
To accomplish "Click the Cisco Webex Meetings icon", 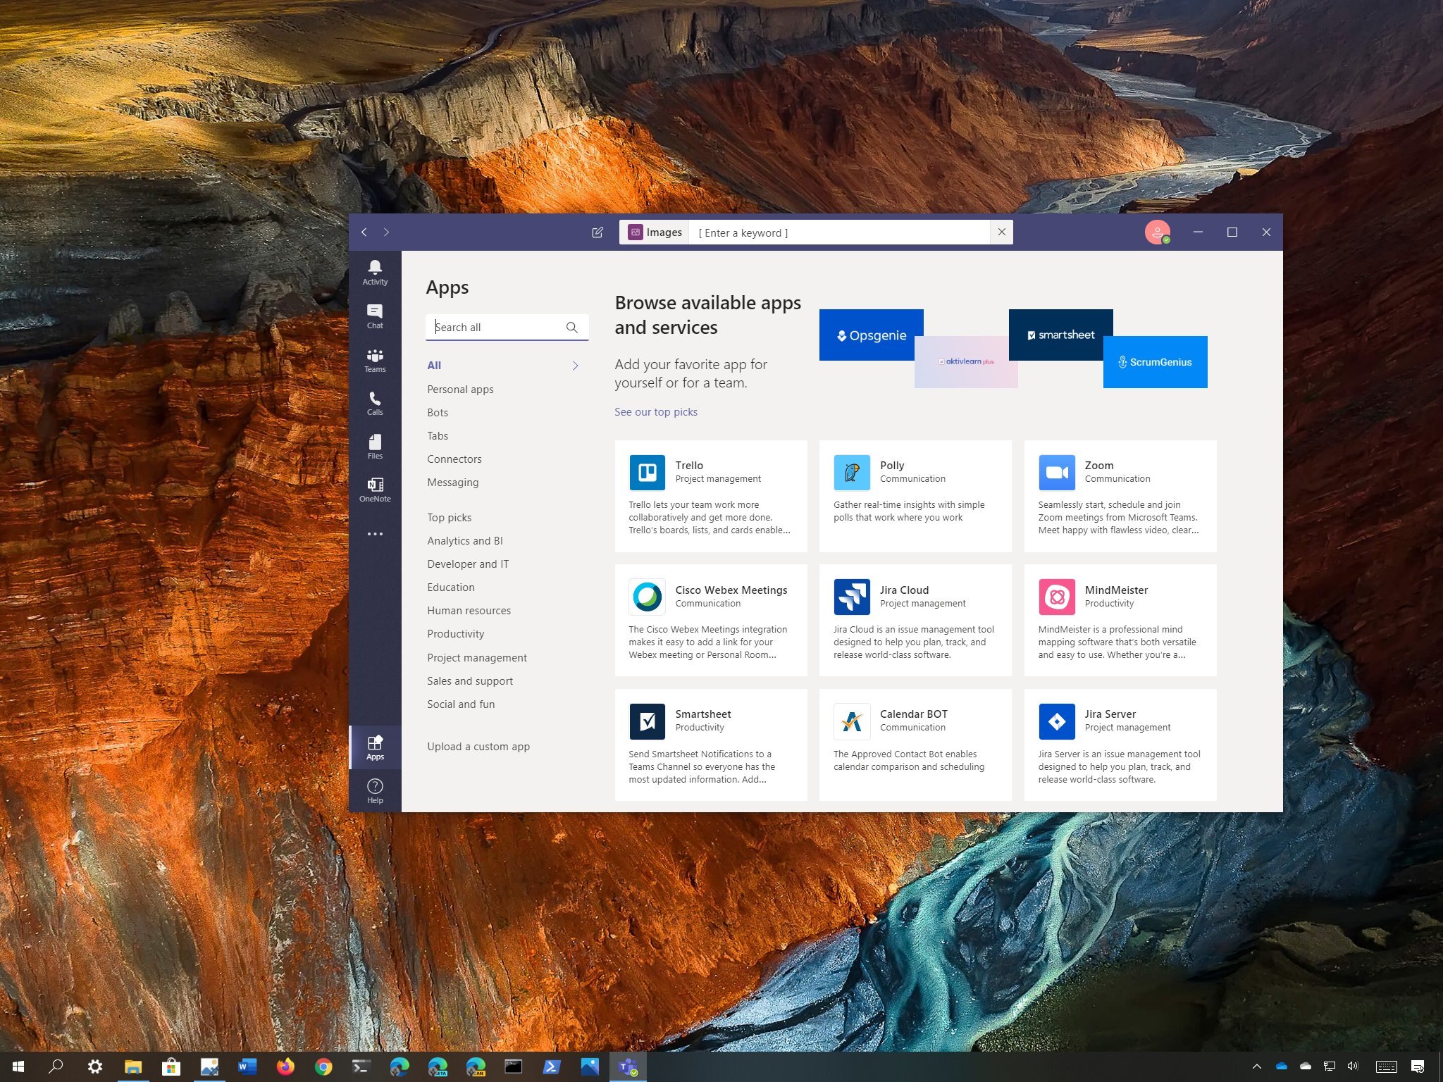I will coord(647,597).
